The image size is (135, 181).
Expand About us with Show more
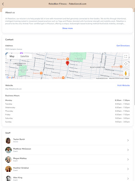pos(67,28)
